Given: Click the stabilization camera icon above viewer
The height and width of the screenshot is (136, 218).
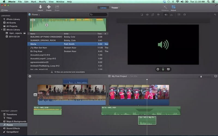Looking at the screenshot, I should pyautogui.click(x=158, y=15).
